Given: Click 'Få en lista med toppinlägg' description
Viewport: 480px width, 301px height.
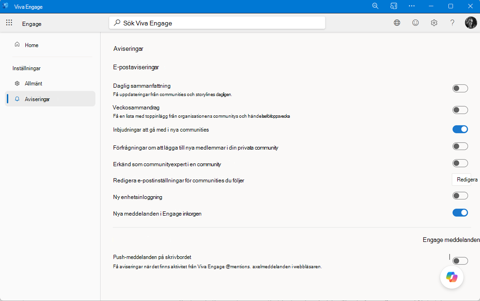Looking at the screenshot, I should (x=201, y=116).
